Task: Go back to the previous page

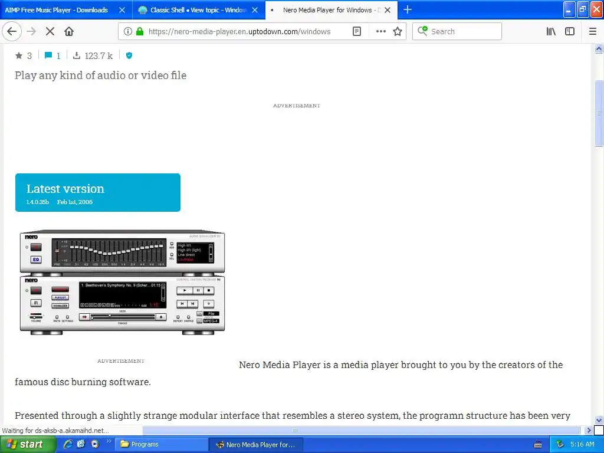Action: (x=12, y=32)
